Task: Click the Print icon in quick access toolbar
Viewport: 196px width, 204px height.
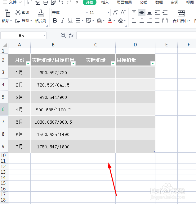Action: coord(46,2)
